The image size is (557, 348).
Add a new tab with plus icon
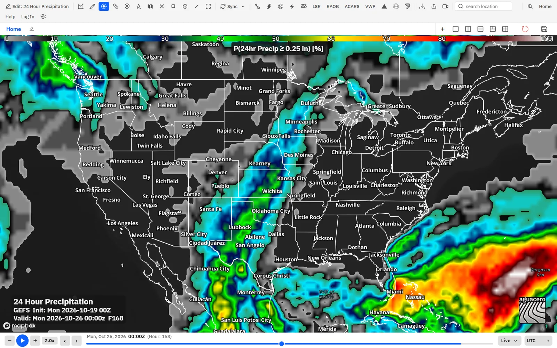click(x=442, y=29)
